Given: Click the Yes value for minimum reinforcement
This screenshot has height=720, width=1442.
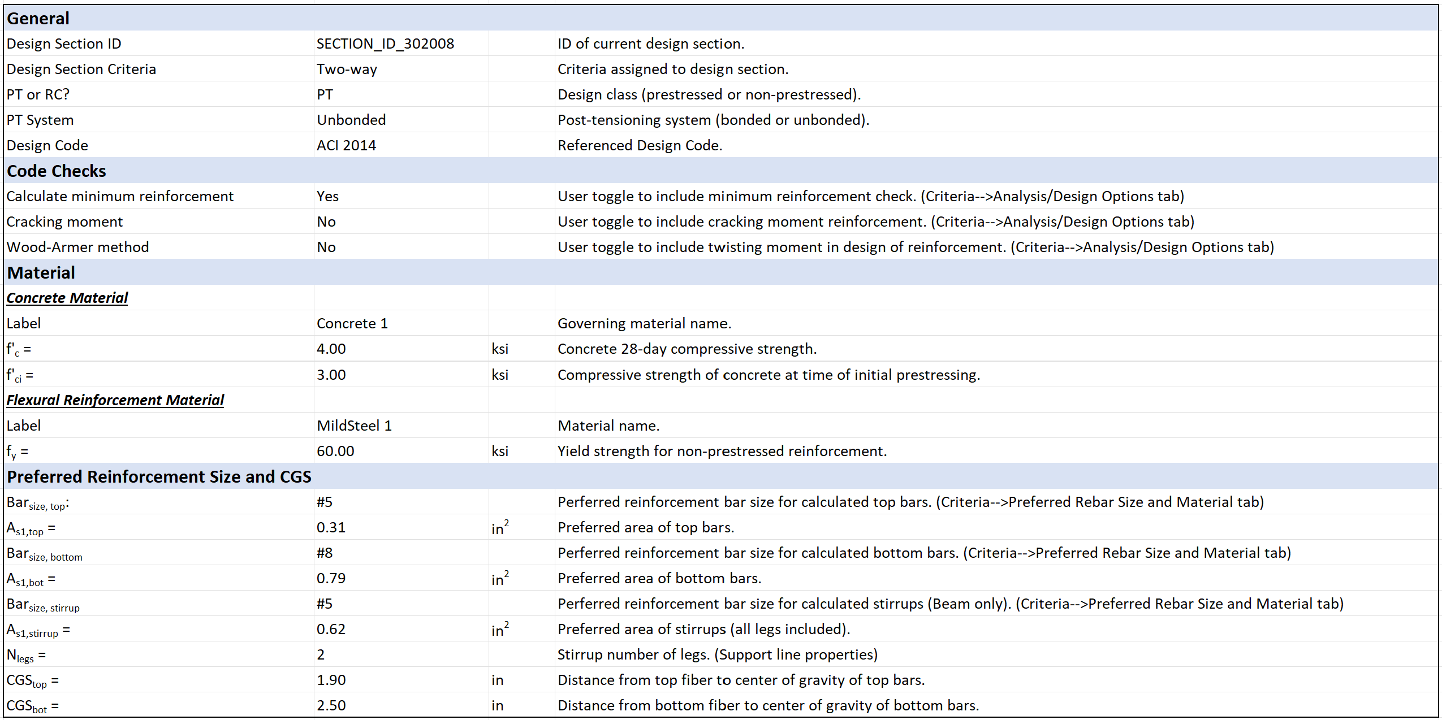Looking at the screenshot, I should coord(328,196).
